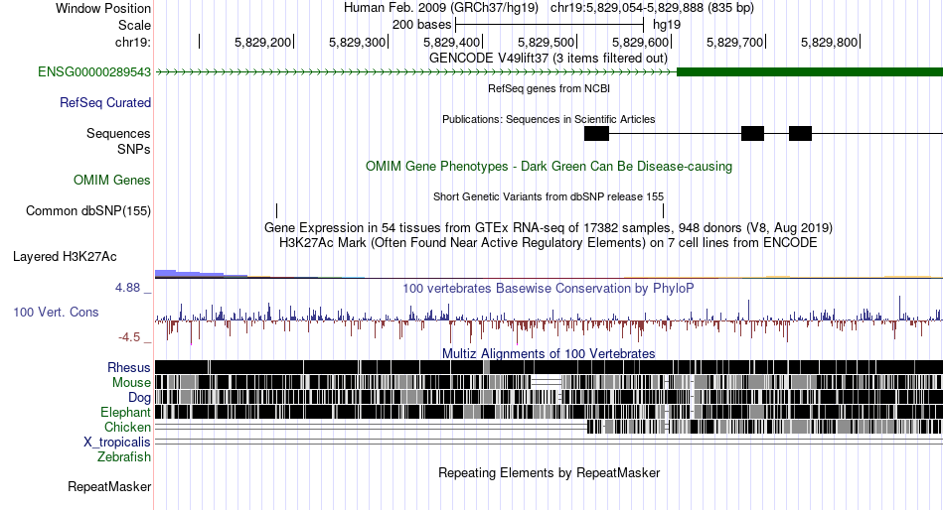Click the Chicken alignment block region
Viewport: 944px width, 510px height.
(764, 427)
